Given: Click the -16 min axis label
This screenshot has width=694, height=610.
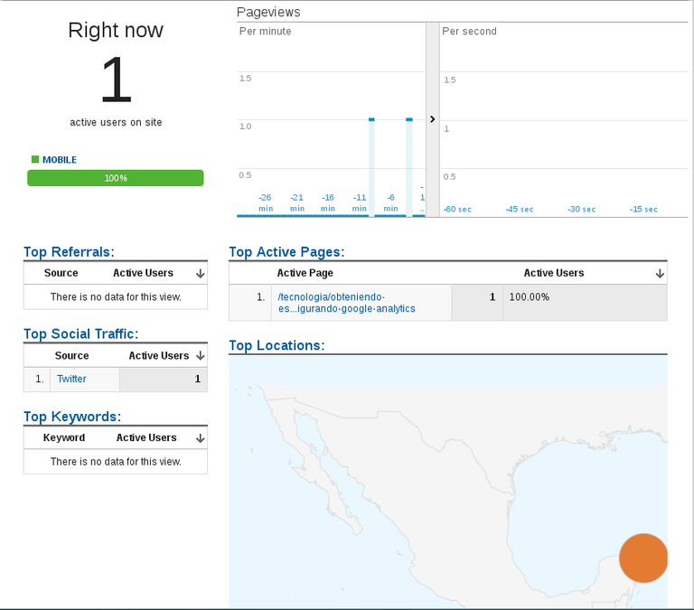Looking at the screenshot, I should (328, 202).
